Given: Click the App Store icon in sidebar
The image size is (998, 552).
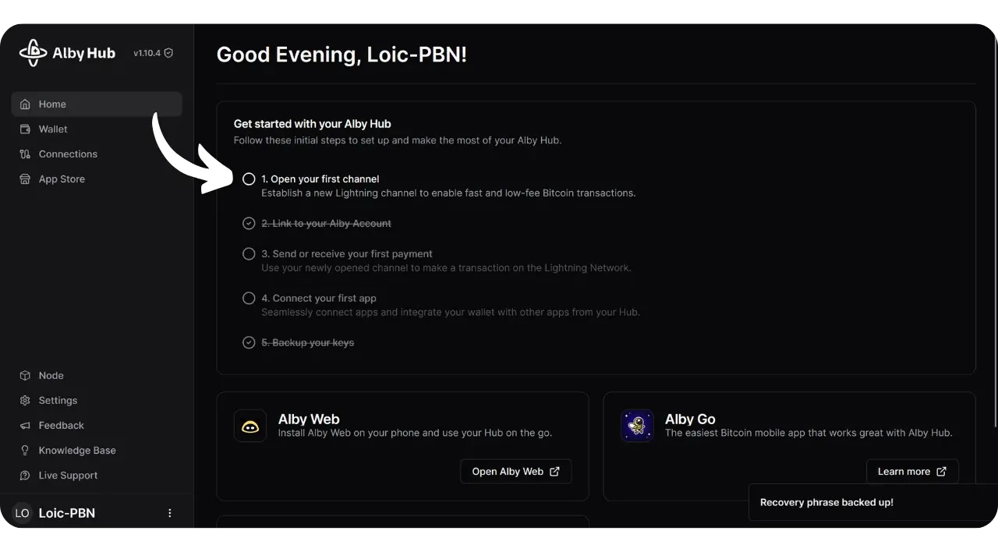Looking at the screenshot, I should click(25, 179).
